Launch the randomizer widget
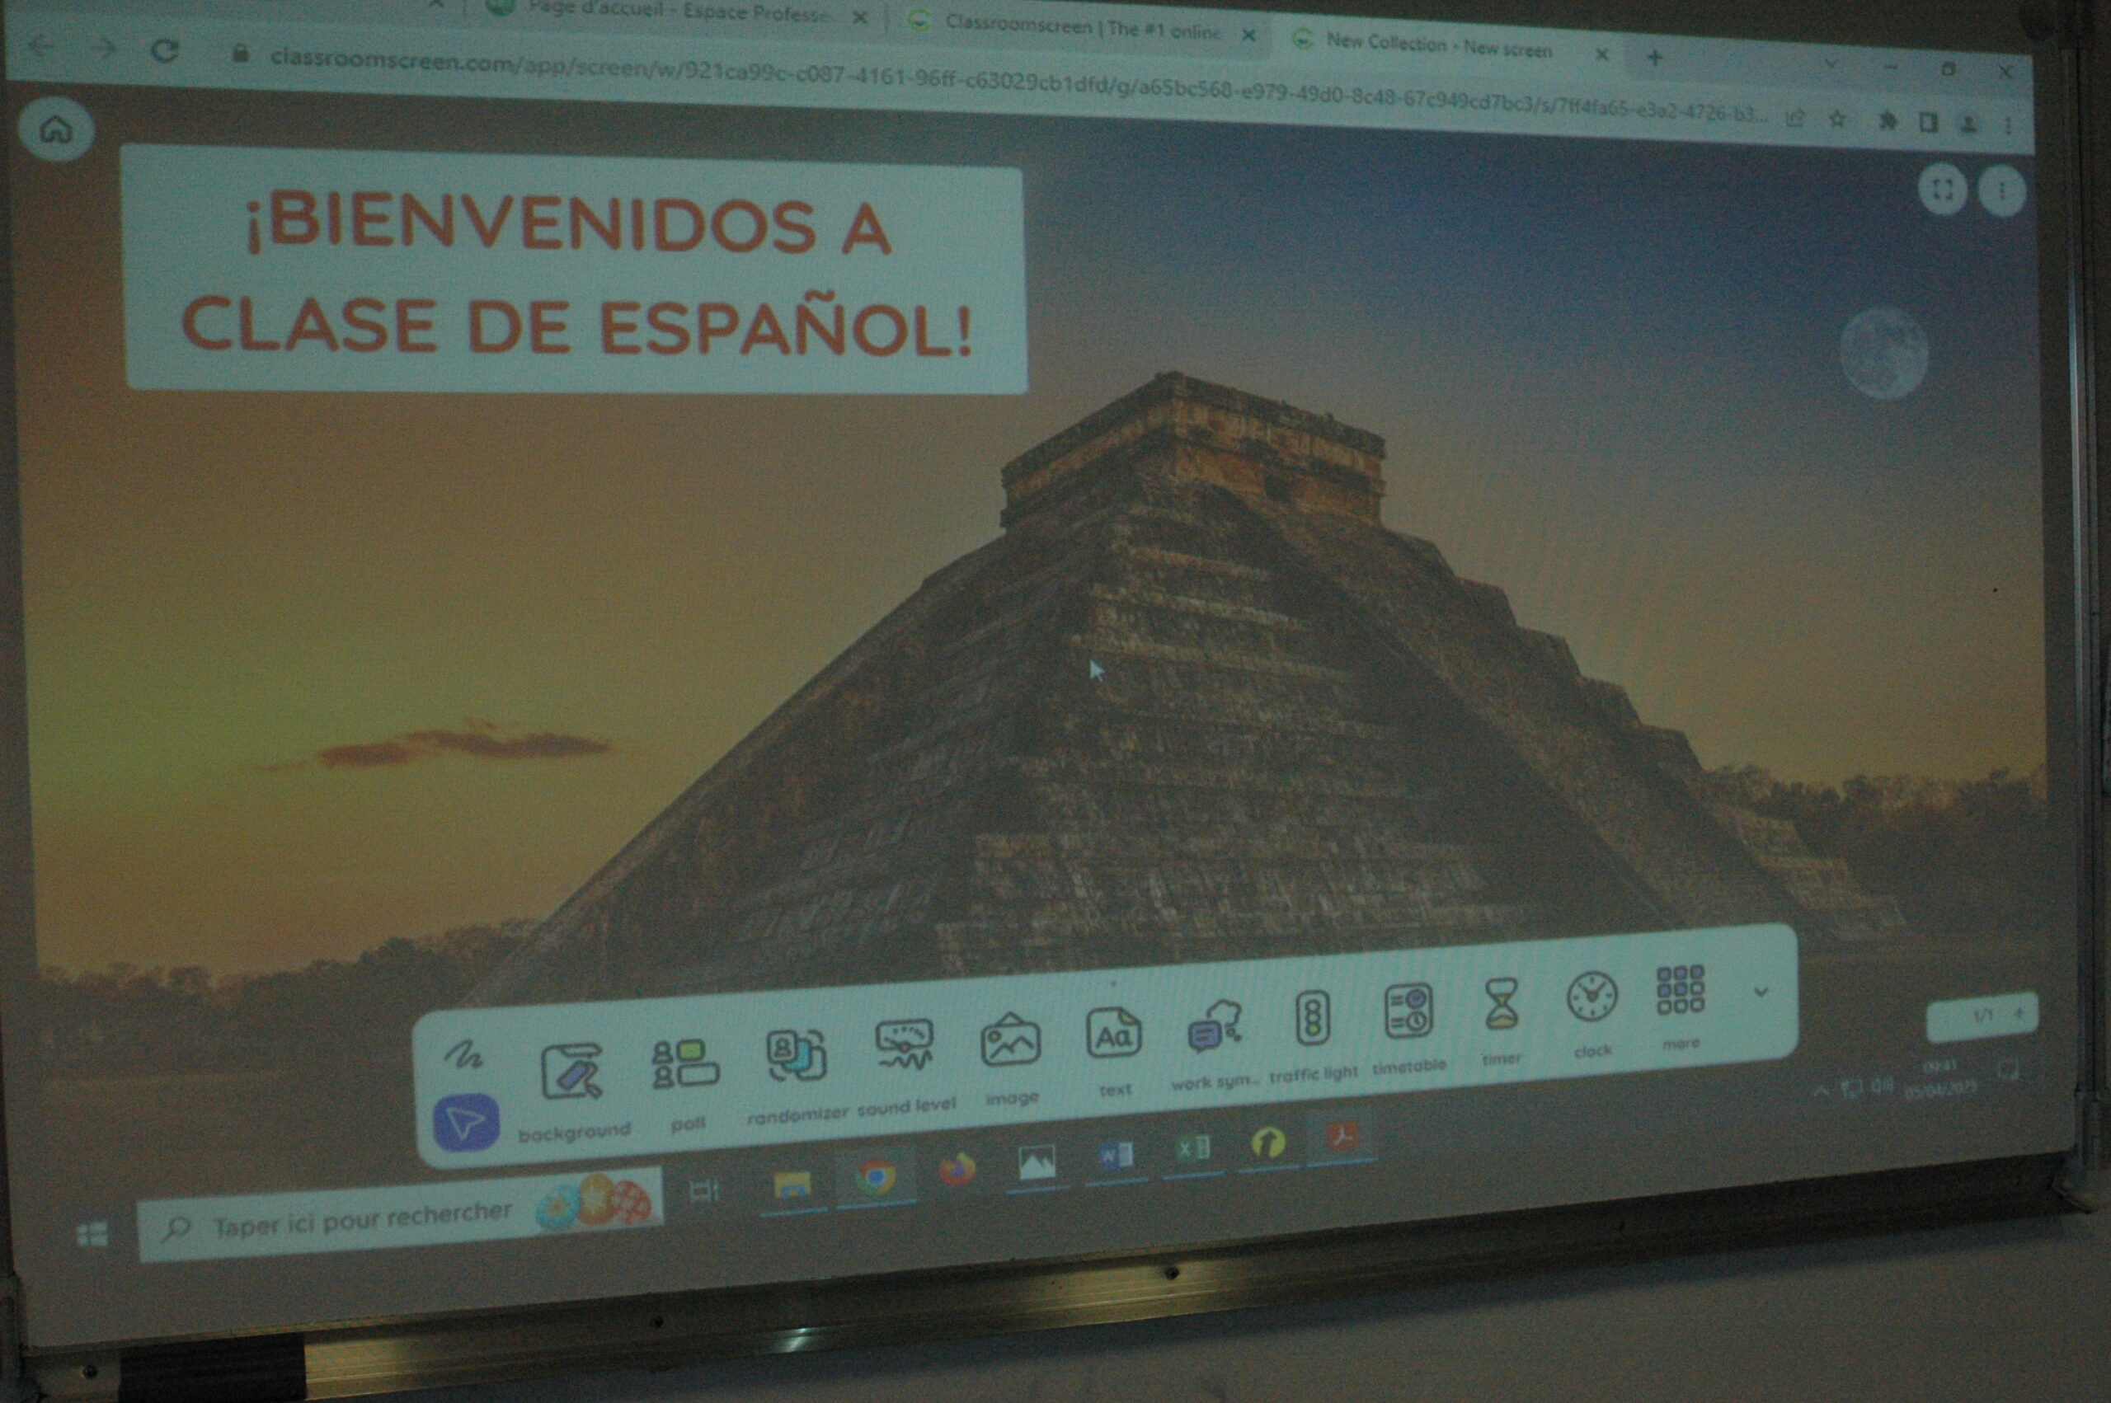This screenshot has width=2111, height=1403. point(796,1055)
